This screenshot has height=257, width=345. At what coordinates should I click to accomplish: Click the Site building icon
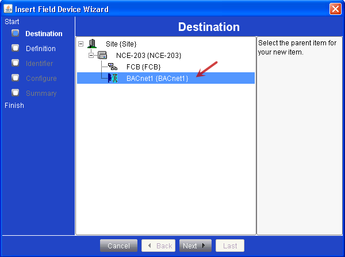(x=92, y=44)
